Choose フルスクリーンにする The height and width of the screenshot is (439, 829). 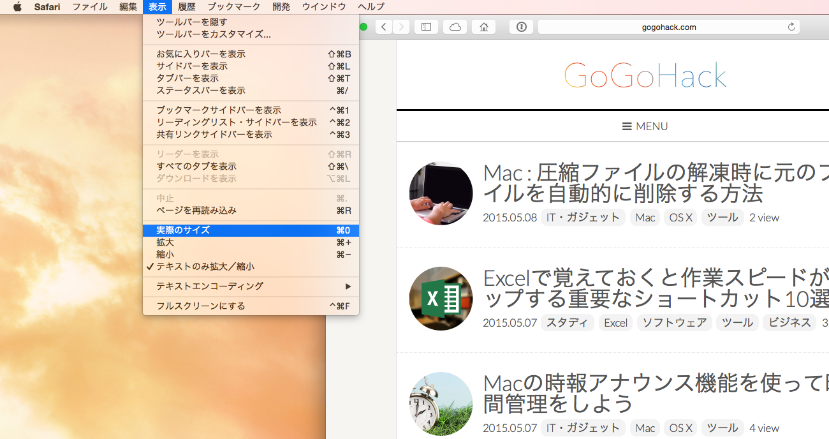tap(251, 306)
